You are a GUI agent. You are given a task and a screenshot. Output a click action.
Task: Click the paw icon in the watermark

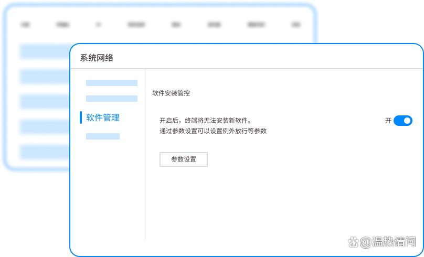353,242
